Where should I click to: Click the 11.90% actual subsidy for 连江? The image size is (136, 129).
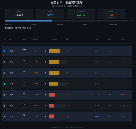tap(97, 51)
